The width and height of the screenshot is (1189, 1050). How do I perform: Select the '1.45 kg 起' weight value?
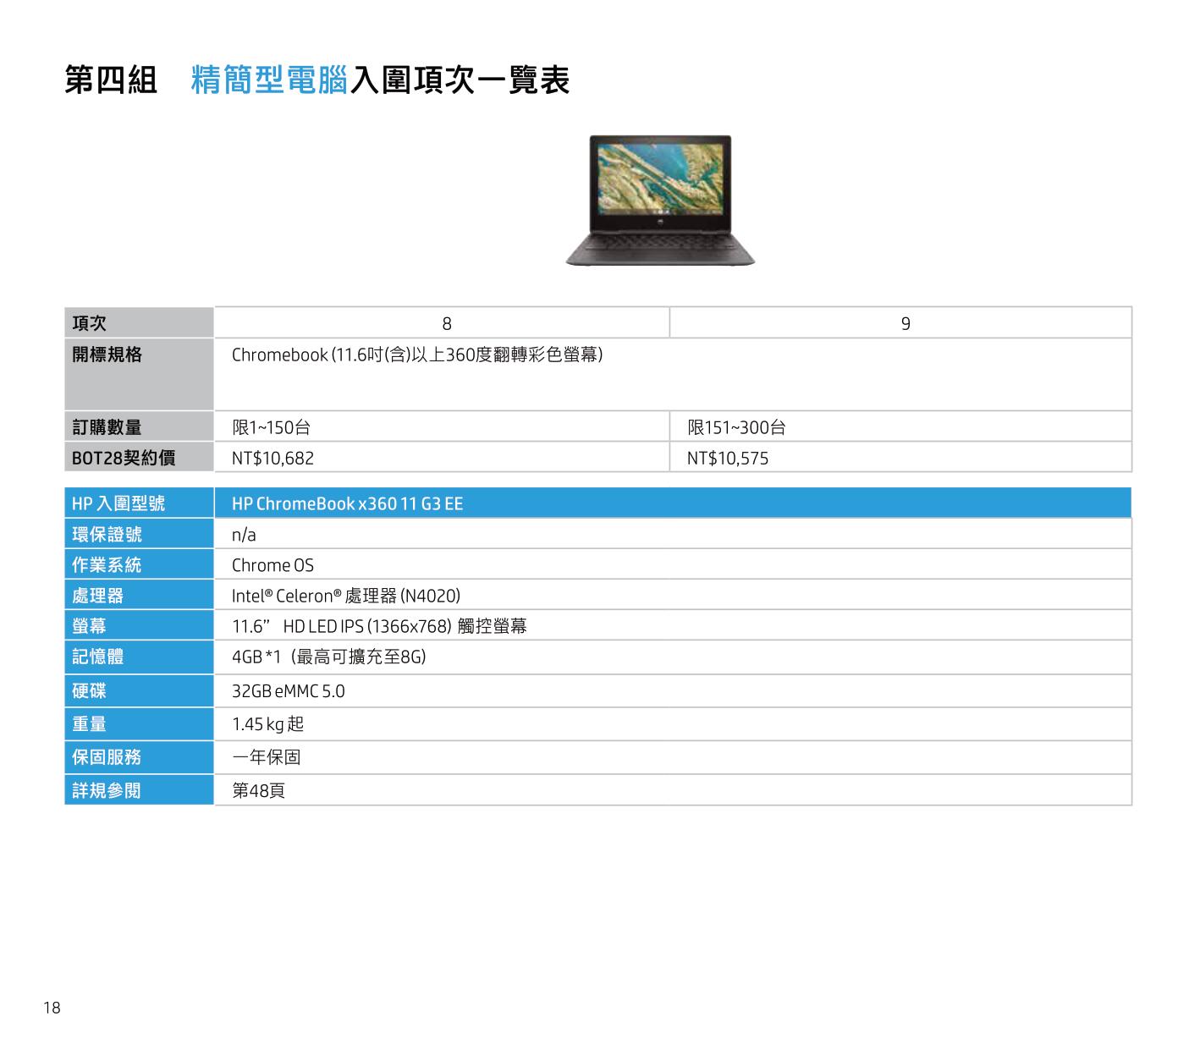(268, 724)
